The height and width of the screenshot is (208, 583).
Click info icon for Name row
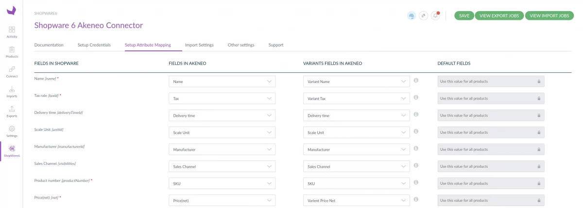click(416, 81)
